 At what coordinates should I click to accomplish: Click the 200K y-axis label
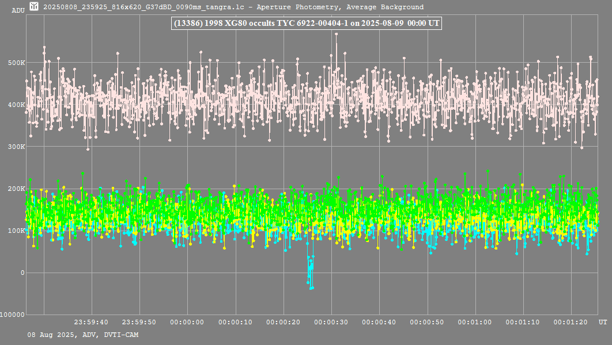[x=17, y=189]
